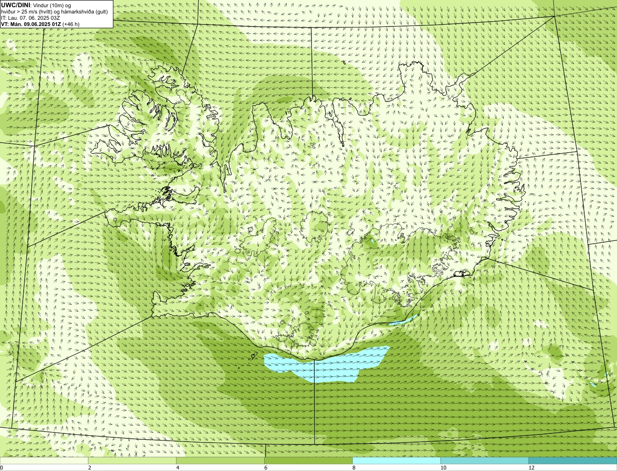Click the 8–10 m/s light cyan swatch
This screenshot has width=617, height=471.
(397, 460)
